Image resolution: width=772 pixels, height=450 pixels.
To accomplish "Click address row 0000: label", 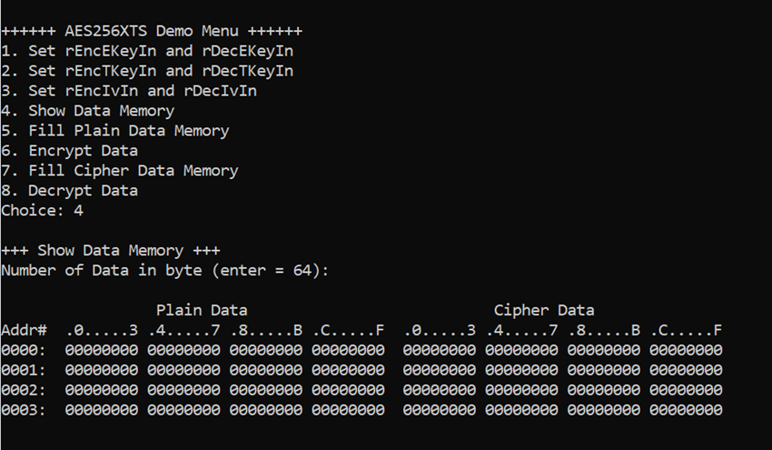I will point(23,350).
